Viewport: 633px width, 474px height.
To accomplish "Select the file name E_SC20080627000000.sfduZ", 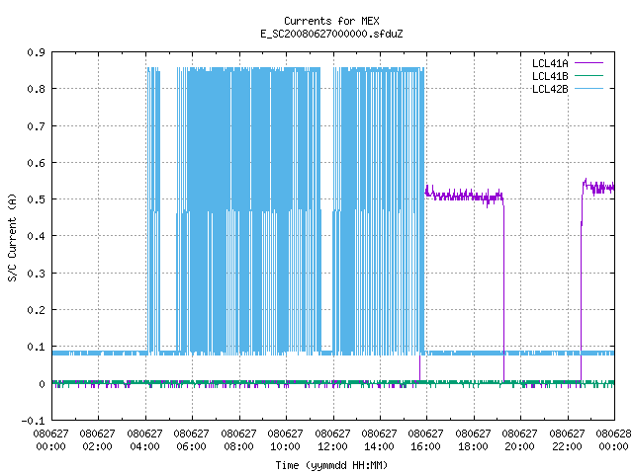I will click(331, 34).
